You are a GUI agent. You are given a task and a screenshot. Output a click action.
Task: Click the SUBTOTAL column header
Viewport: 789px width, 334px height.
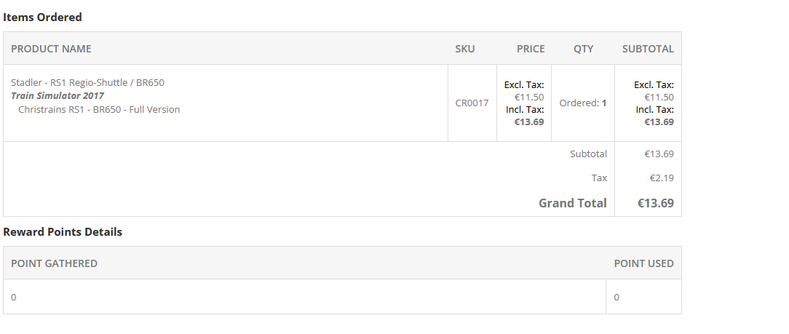(648, 49)
